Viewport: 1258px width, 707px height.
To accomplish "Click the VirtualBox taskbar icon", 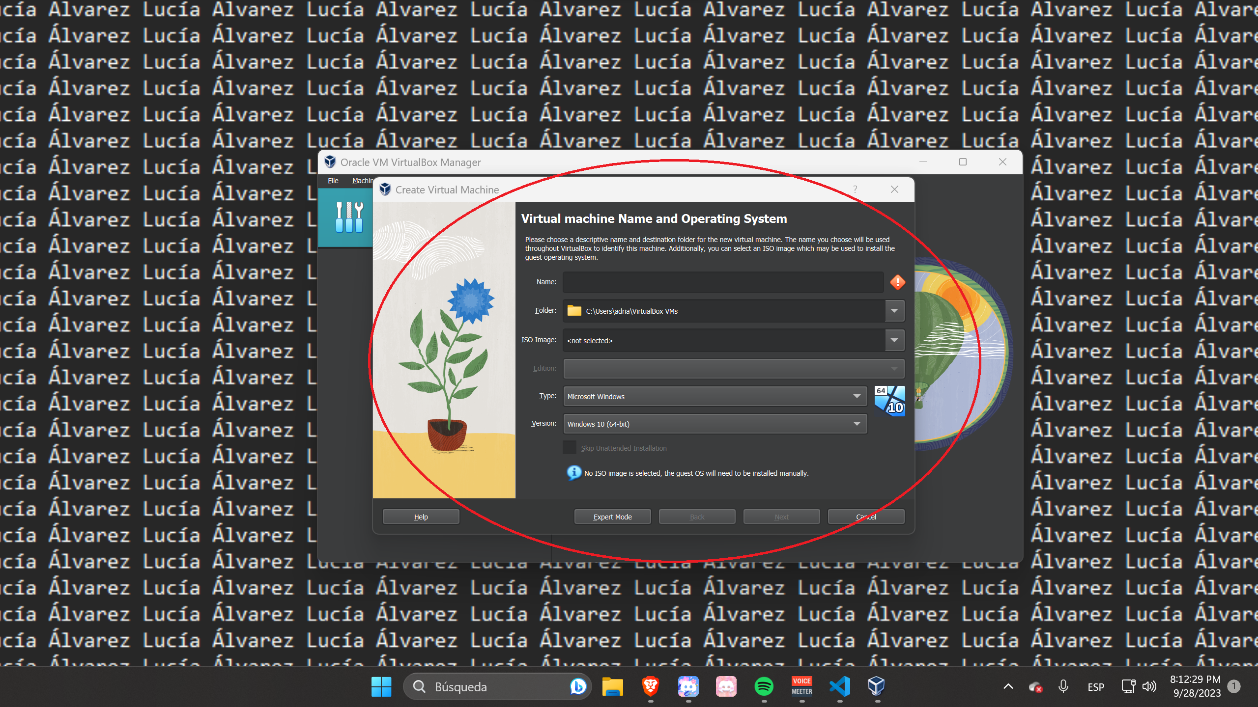I will [877, 686].
